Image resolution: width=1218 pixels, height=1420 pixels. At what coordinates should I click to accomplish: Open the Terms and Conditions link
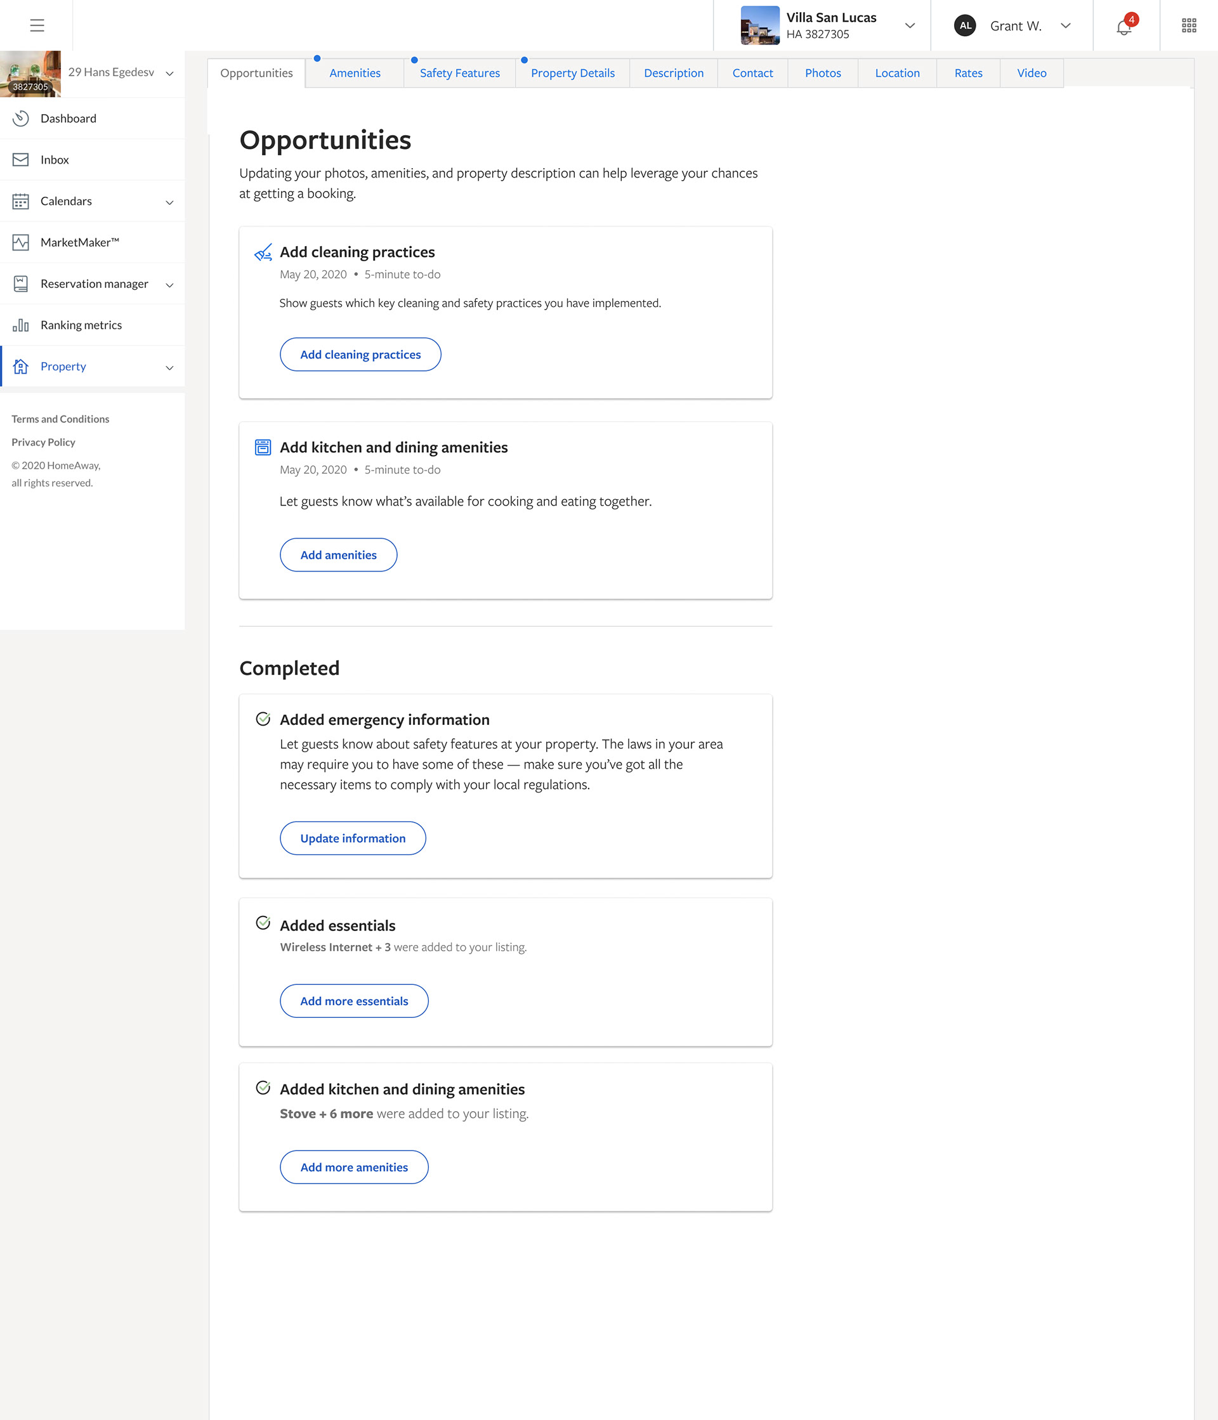point(60,419)
